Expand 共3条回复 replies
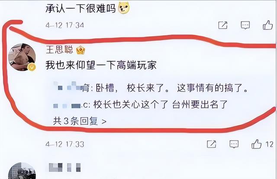Screen dimensions: 277x179 [x=80, y=121]
